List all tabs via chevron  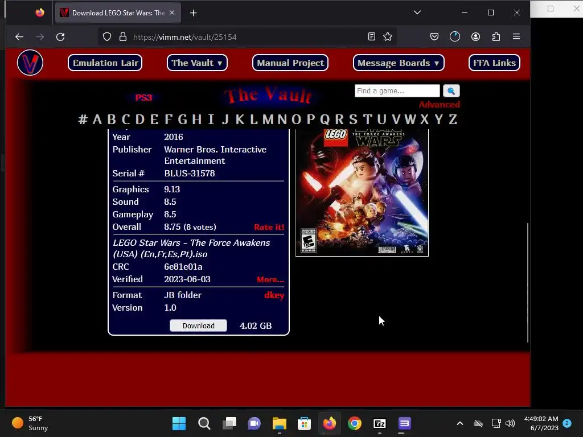tap(417, 13)
